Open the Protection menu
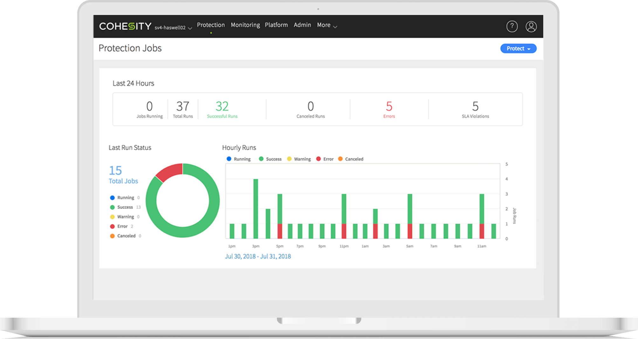 211,25
